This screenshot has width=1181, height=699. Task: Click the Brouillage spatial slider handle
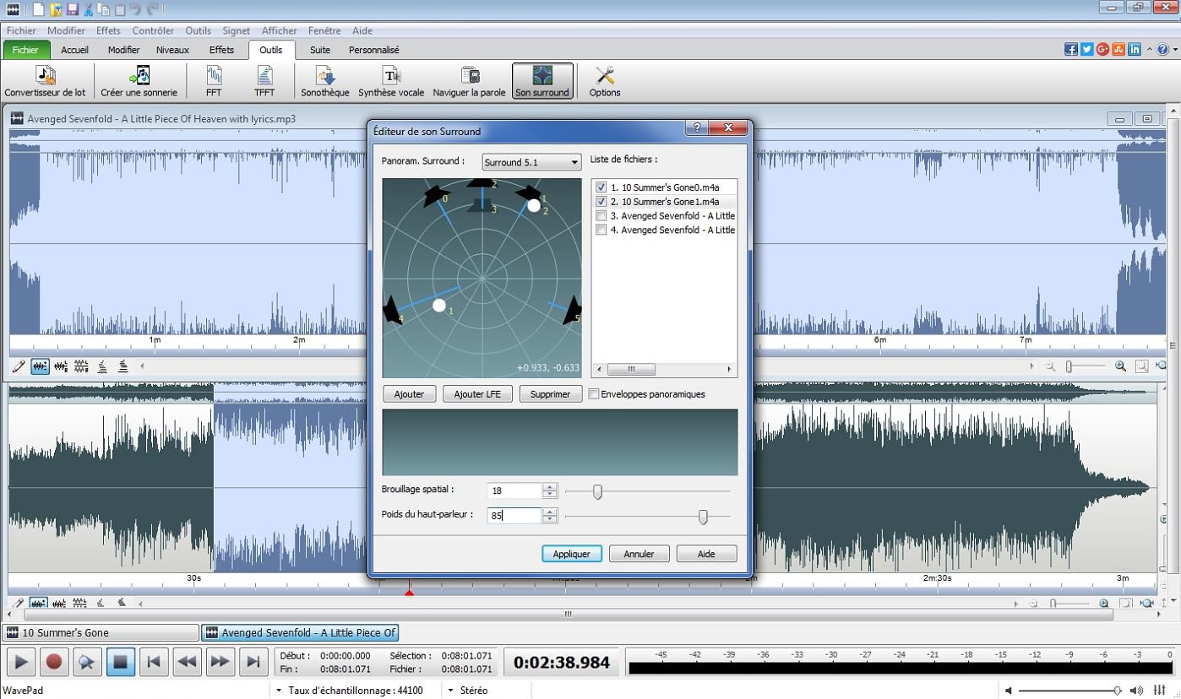click(597, 491)
